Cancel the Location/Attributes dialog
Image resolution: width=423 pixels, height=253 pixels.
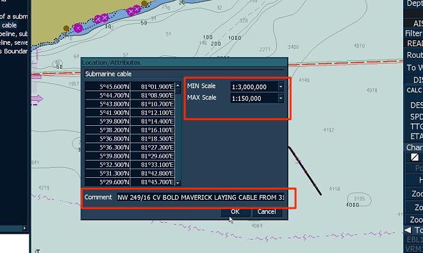[x=267, y=212]
